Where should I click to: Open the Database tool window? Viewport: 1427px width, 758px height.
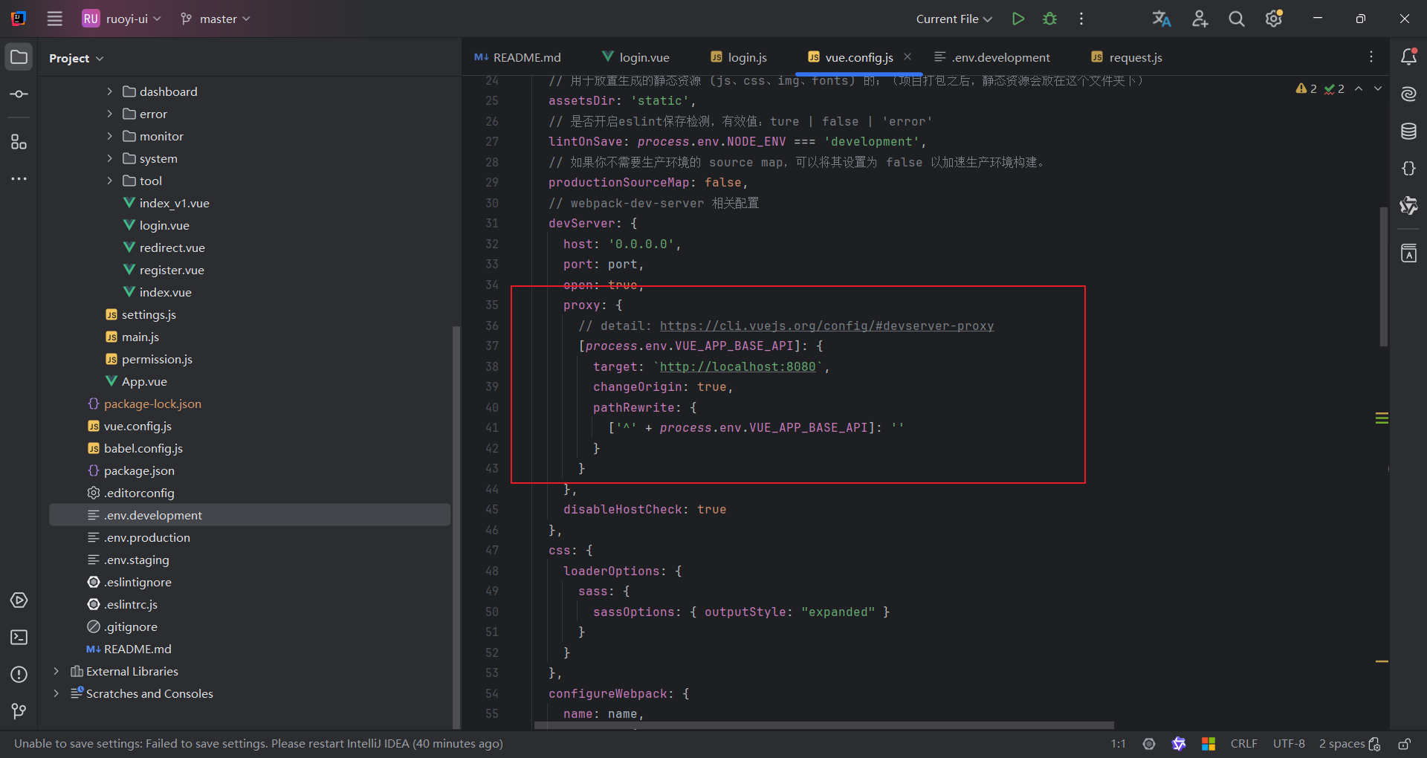click(1408, 132)
